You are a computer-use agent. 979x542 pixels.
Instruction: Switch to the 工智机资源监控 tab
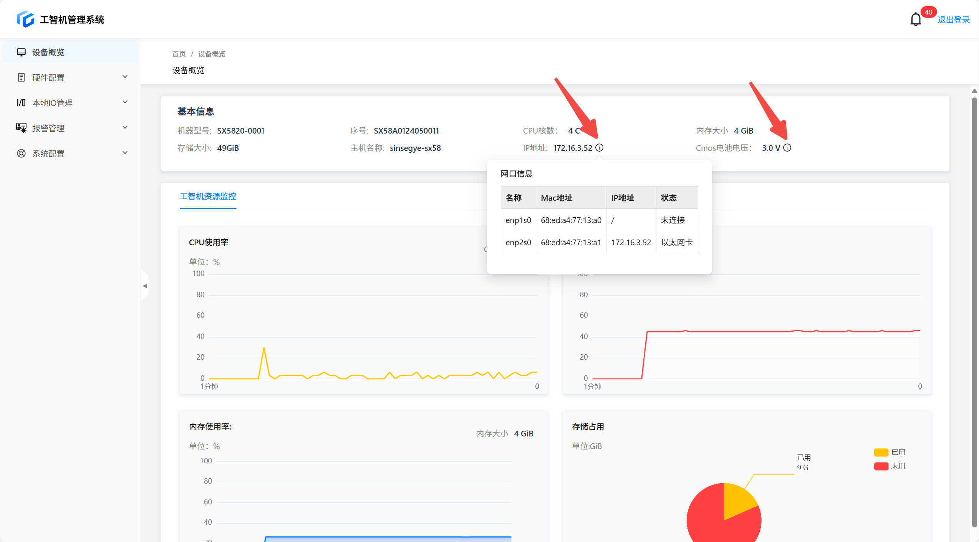pos(208,197)
